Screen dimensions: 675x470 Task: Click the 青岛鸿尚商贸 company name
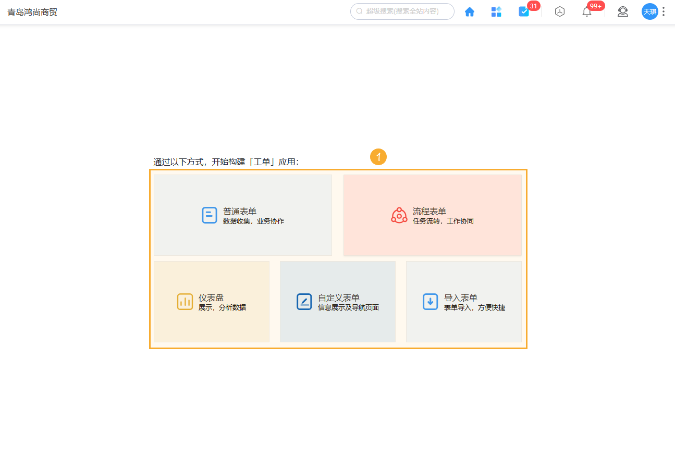(32, 11)
